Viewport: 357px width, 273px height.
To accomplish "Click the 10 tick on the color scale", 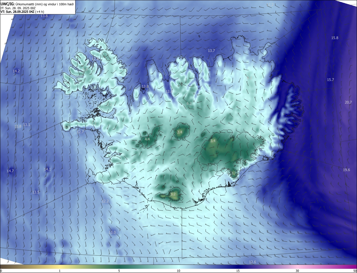I will click(x=178, y=271).
